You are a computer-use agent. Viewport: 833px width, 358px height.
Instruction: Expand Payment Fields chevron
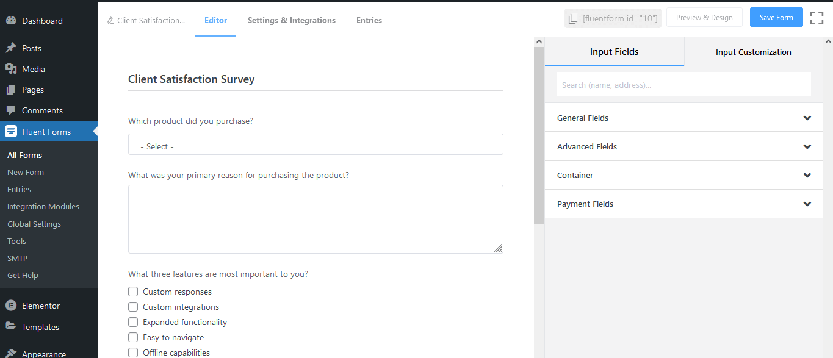click(807, 204)
